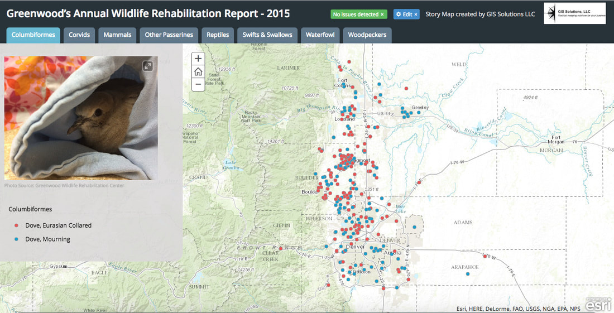Reset map to home extent
Image resolution: width=614 pixels, height=313 pixels.
pos(198,71)
